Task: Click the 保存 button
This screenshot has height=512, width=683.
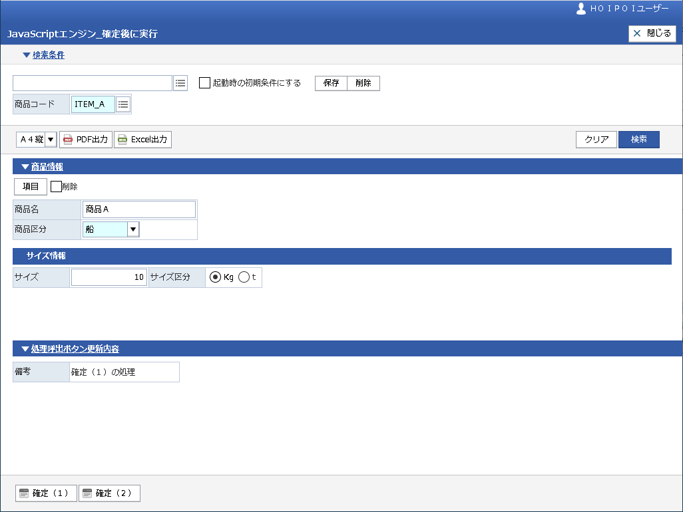Action: (331, 83)
